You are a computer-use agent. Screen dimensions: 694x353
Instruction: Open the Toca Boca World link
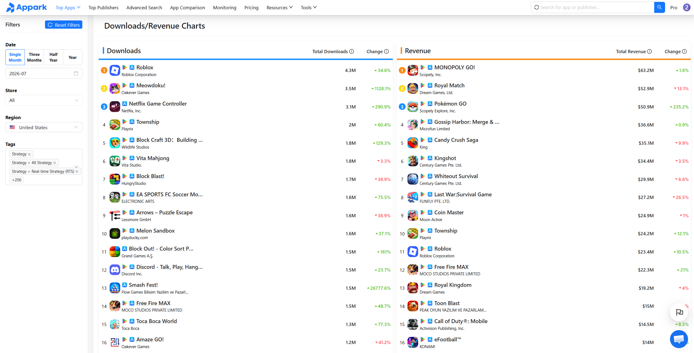coord(156,321)
